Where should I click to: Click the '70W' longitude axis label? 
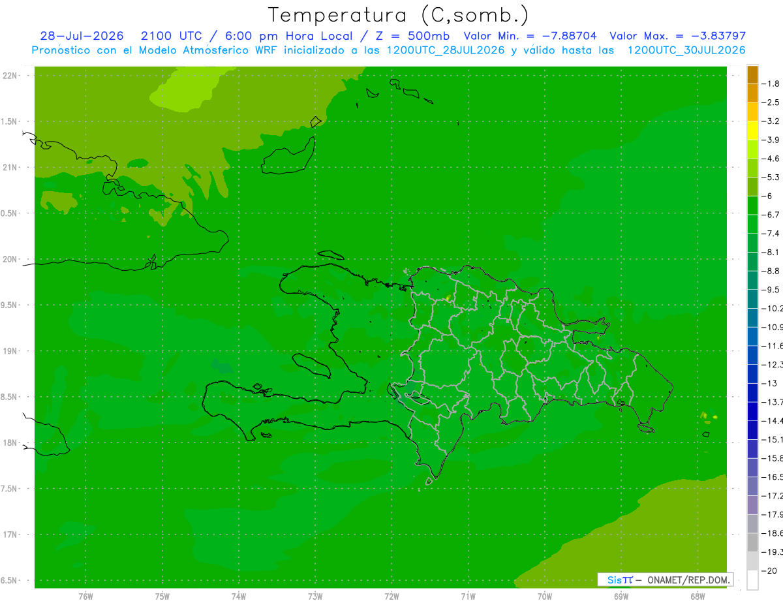click(545, 596)
